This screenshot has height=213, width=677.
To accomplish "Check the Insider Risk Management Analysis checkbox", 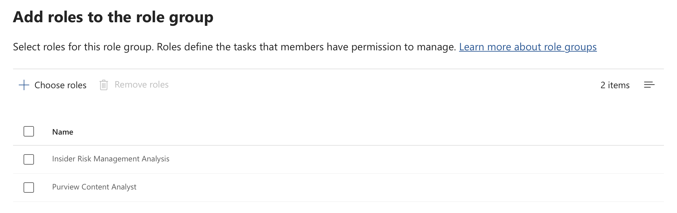I will (x=29, y=159).
